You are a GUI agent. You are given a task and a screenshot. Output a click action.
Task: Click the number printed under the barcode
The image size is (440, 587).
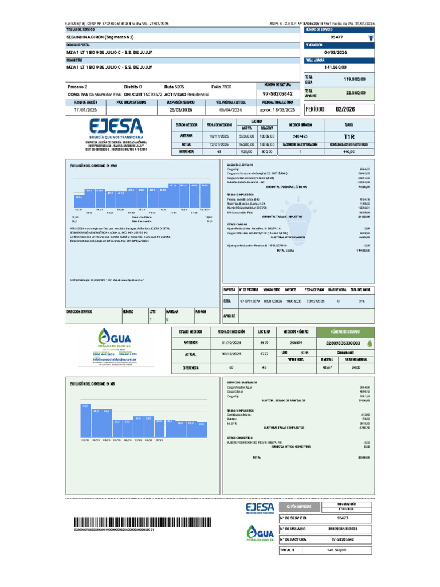[x=114, y=530]
